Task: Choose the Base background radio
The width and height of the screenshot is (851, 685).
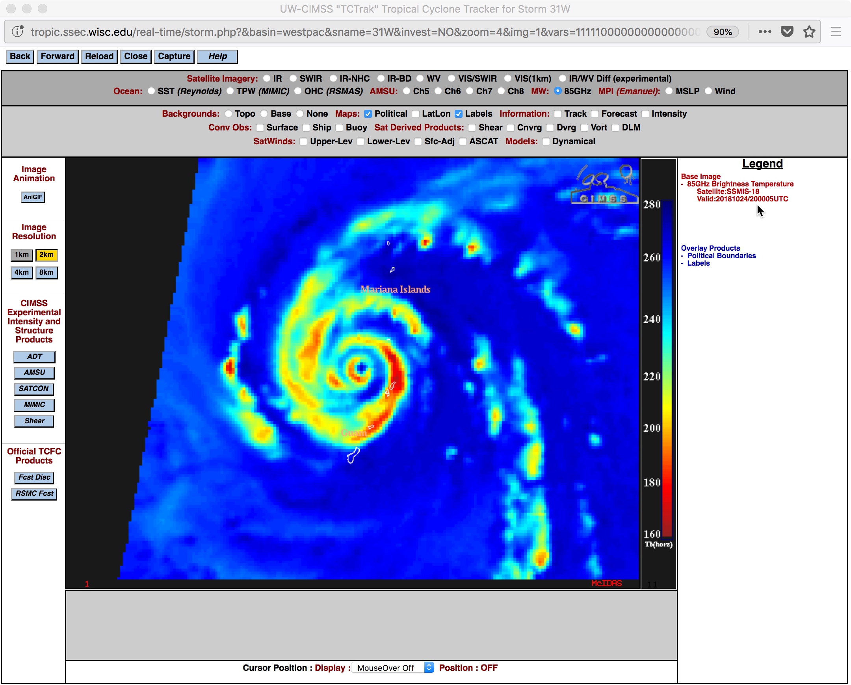Action: point(264,114)
